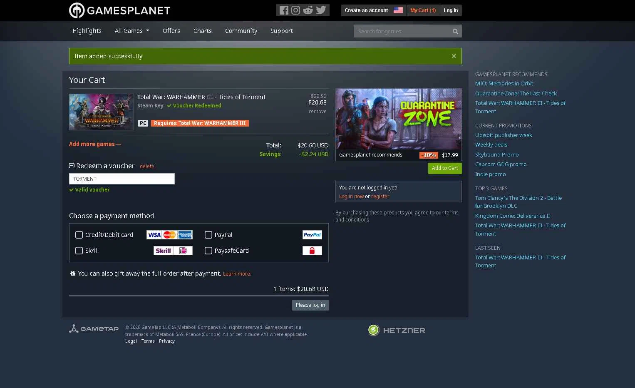The image size is (635, 388).
Task: Open the Tides of Torment cart thumbnail
Action: pyautogui.click(x=102, y=112)
